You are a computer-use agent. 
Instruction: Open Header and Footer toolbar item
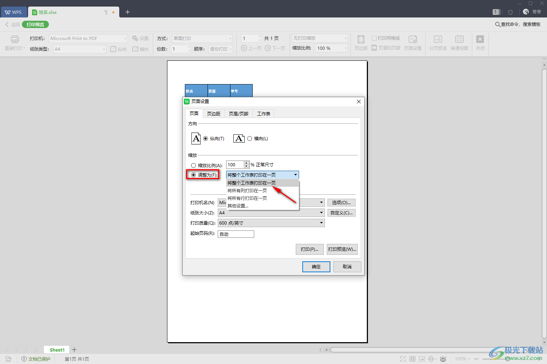pos(386,48)
